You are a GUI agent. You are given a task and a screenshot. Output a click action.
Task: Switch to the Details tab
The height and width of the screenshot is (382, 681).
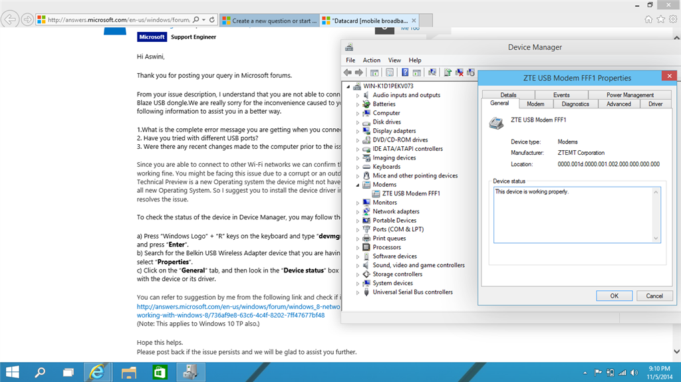508,94
